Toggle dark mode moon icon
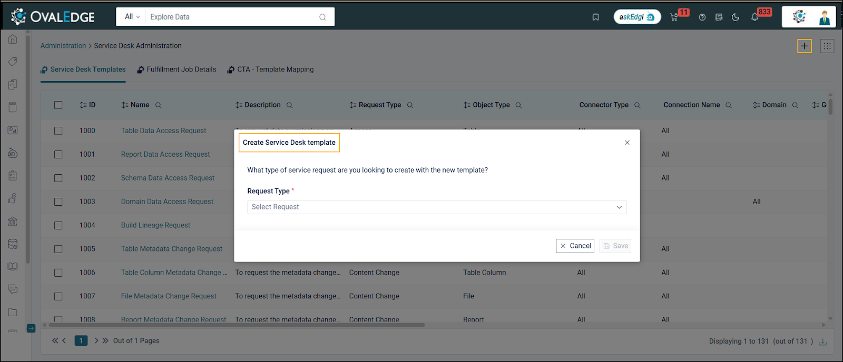Viewport: 843px width, 362px height. pyautogui.click(x=736, y=17)
